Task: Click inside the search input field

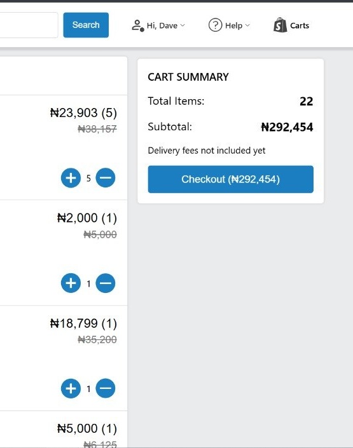Action: click(x=29, y=25)
